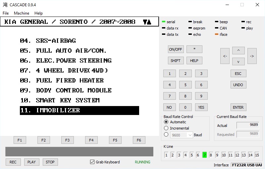Screen dimensions: 265x169
Task: Choose Incremental baud rate option
Action: pyautogui.click(x=166, y=128)
